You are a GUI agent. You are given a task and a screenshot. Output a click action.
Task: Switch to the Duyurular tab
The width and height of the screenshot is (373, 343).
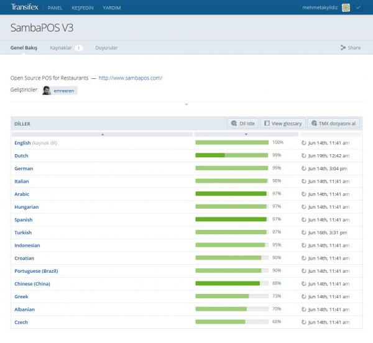106,48
